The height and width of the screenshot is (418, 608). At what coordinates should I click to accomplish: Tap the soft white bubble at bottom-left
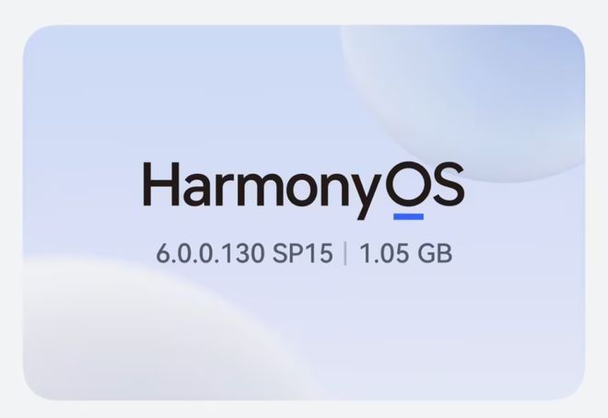coord(120,331)
